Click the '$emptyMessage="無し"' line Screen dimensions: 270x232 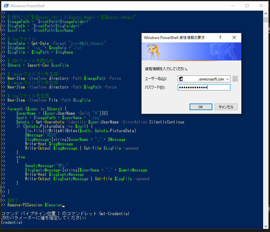pos(47,166)
